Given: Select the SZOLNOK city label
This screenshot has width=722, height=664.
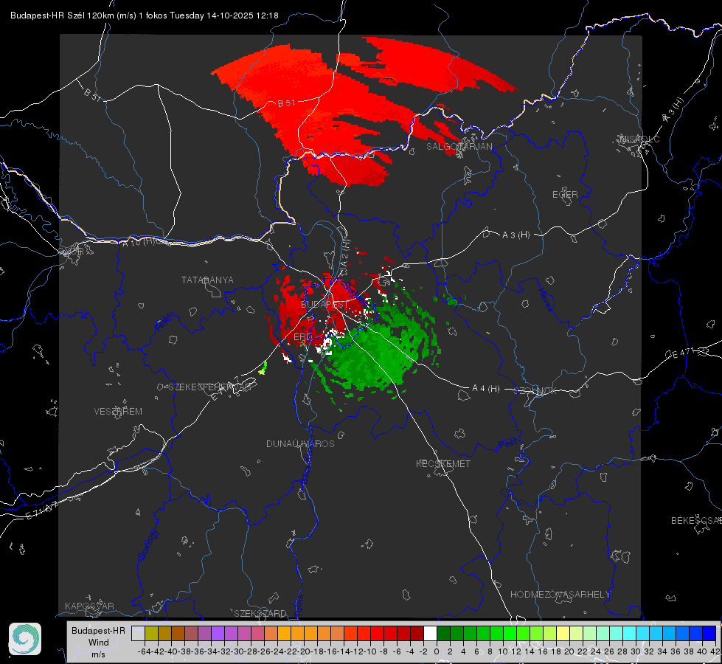Looking at the screenshot, I should [535, 391].
